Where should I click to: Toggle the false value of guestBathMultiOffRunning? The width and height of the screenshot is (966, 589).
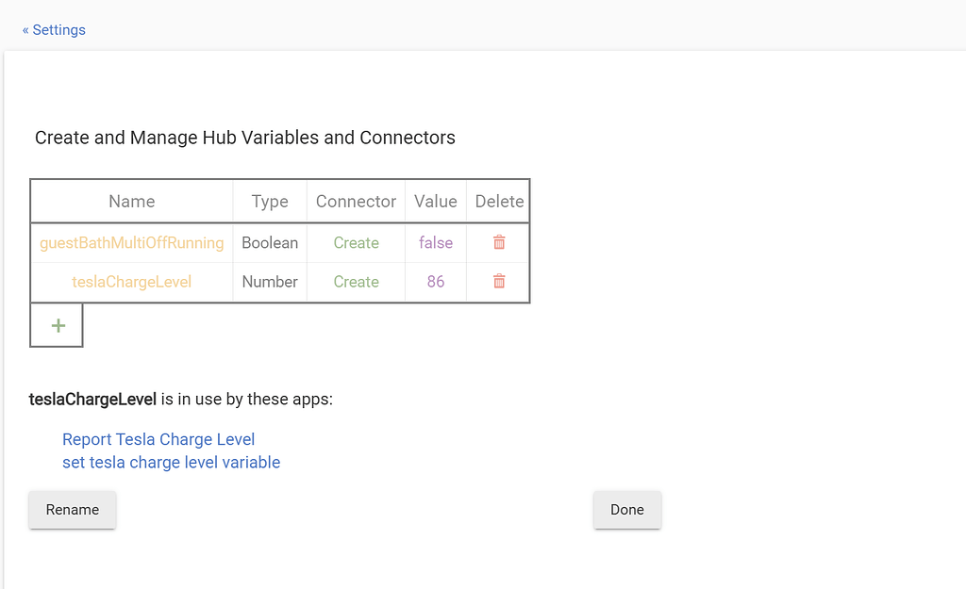point(435,242)
